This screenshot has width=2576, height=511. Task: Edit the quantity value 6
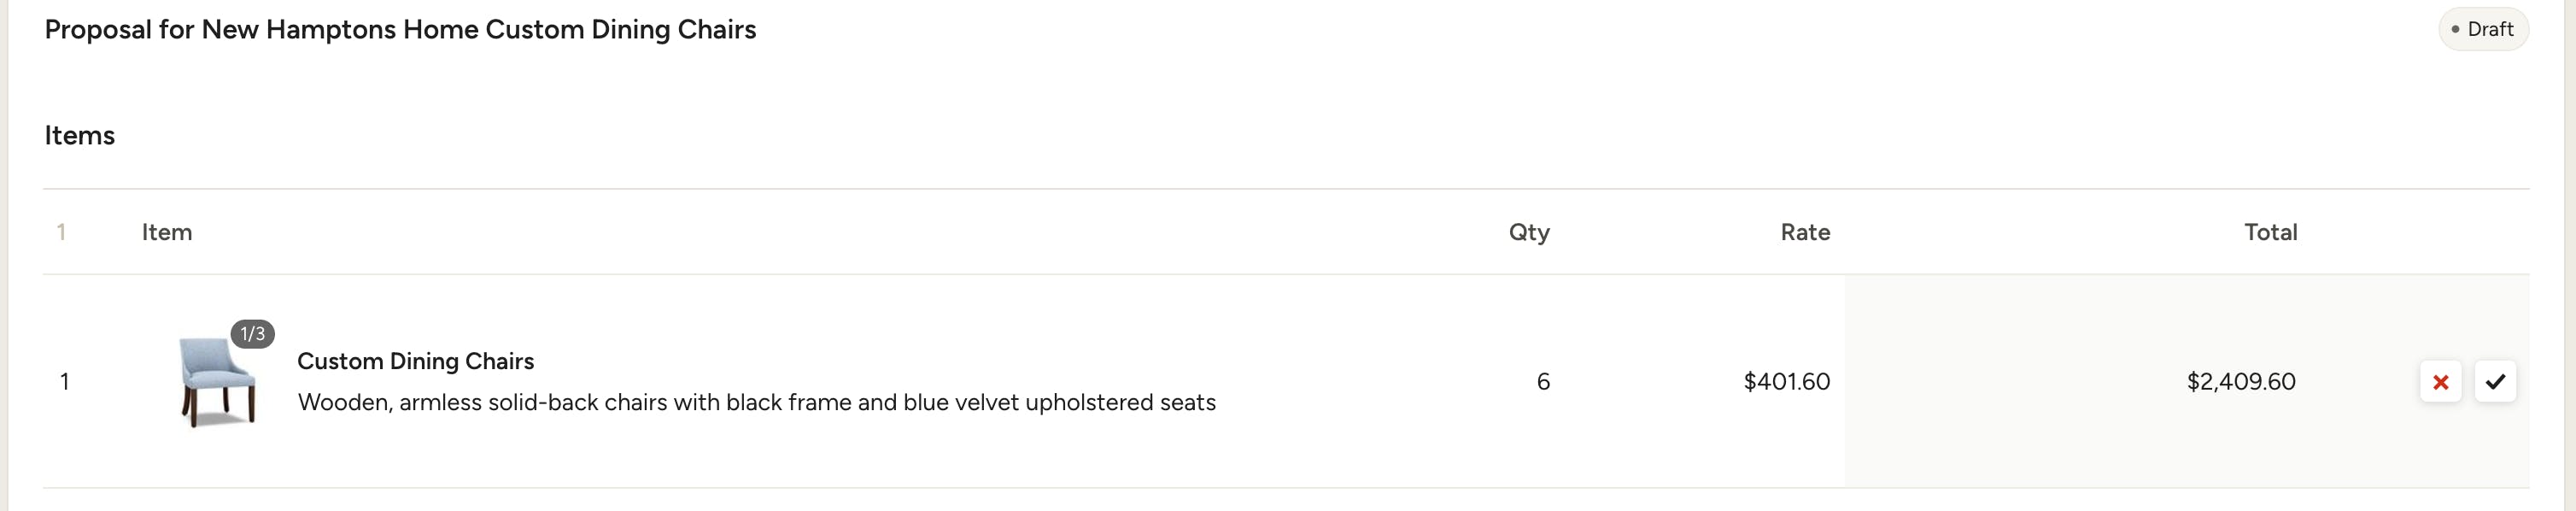[1543, 382]
